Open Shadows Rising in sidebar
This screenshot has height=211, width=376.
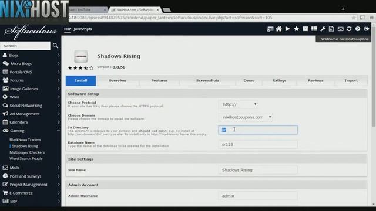pyautogui.click(x=25, y=146)
